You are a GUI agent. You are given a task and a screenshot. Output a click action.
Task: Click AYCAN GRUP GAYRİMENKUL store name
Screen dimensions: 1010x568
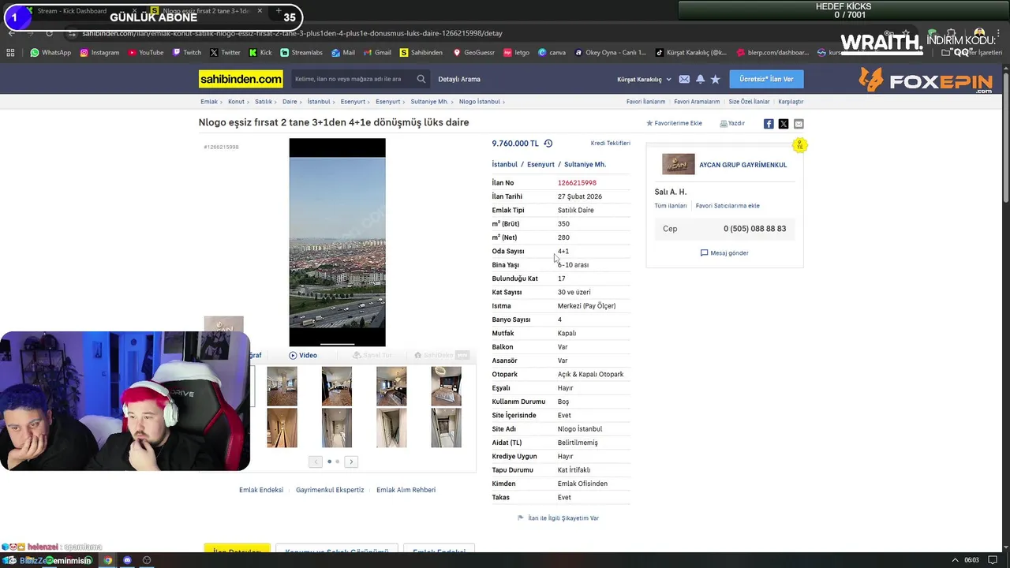pyautogui.click(x=743, y=165)
